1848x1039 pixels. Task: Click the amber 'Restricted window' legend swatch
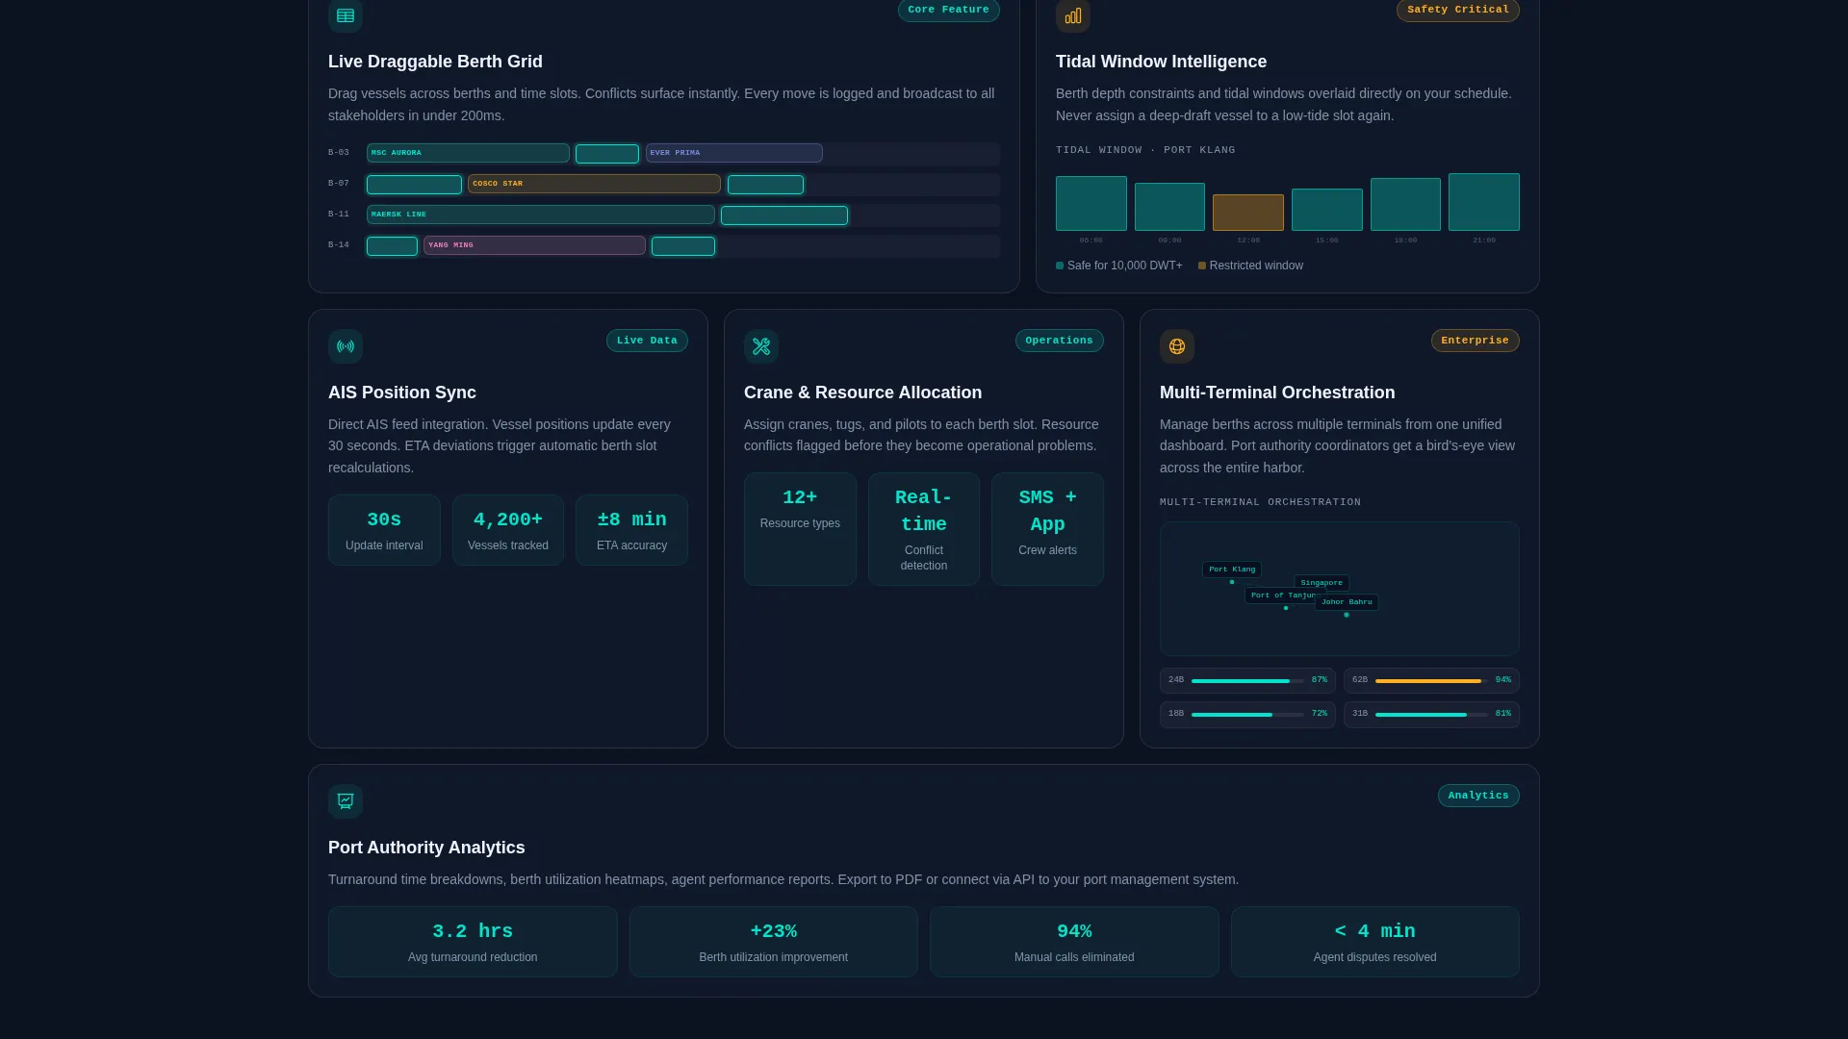point(1202,266)
